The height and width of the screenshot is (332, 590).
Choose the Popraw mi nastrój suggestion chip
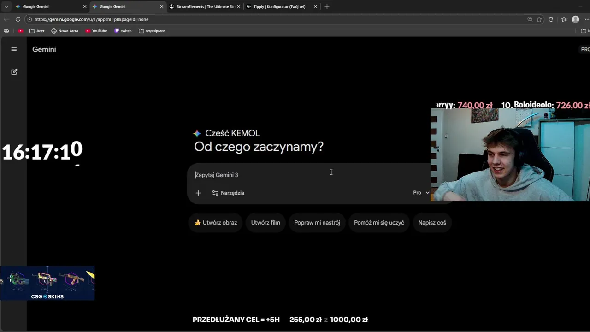click(x=317, y=223)
